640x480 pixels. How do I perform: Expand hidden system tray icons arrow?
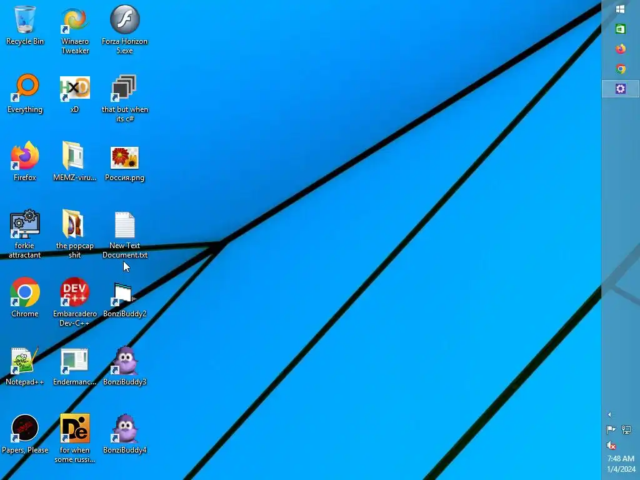click(609, 415)
